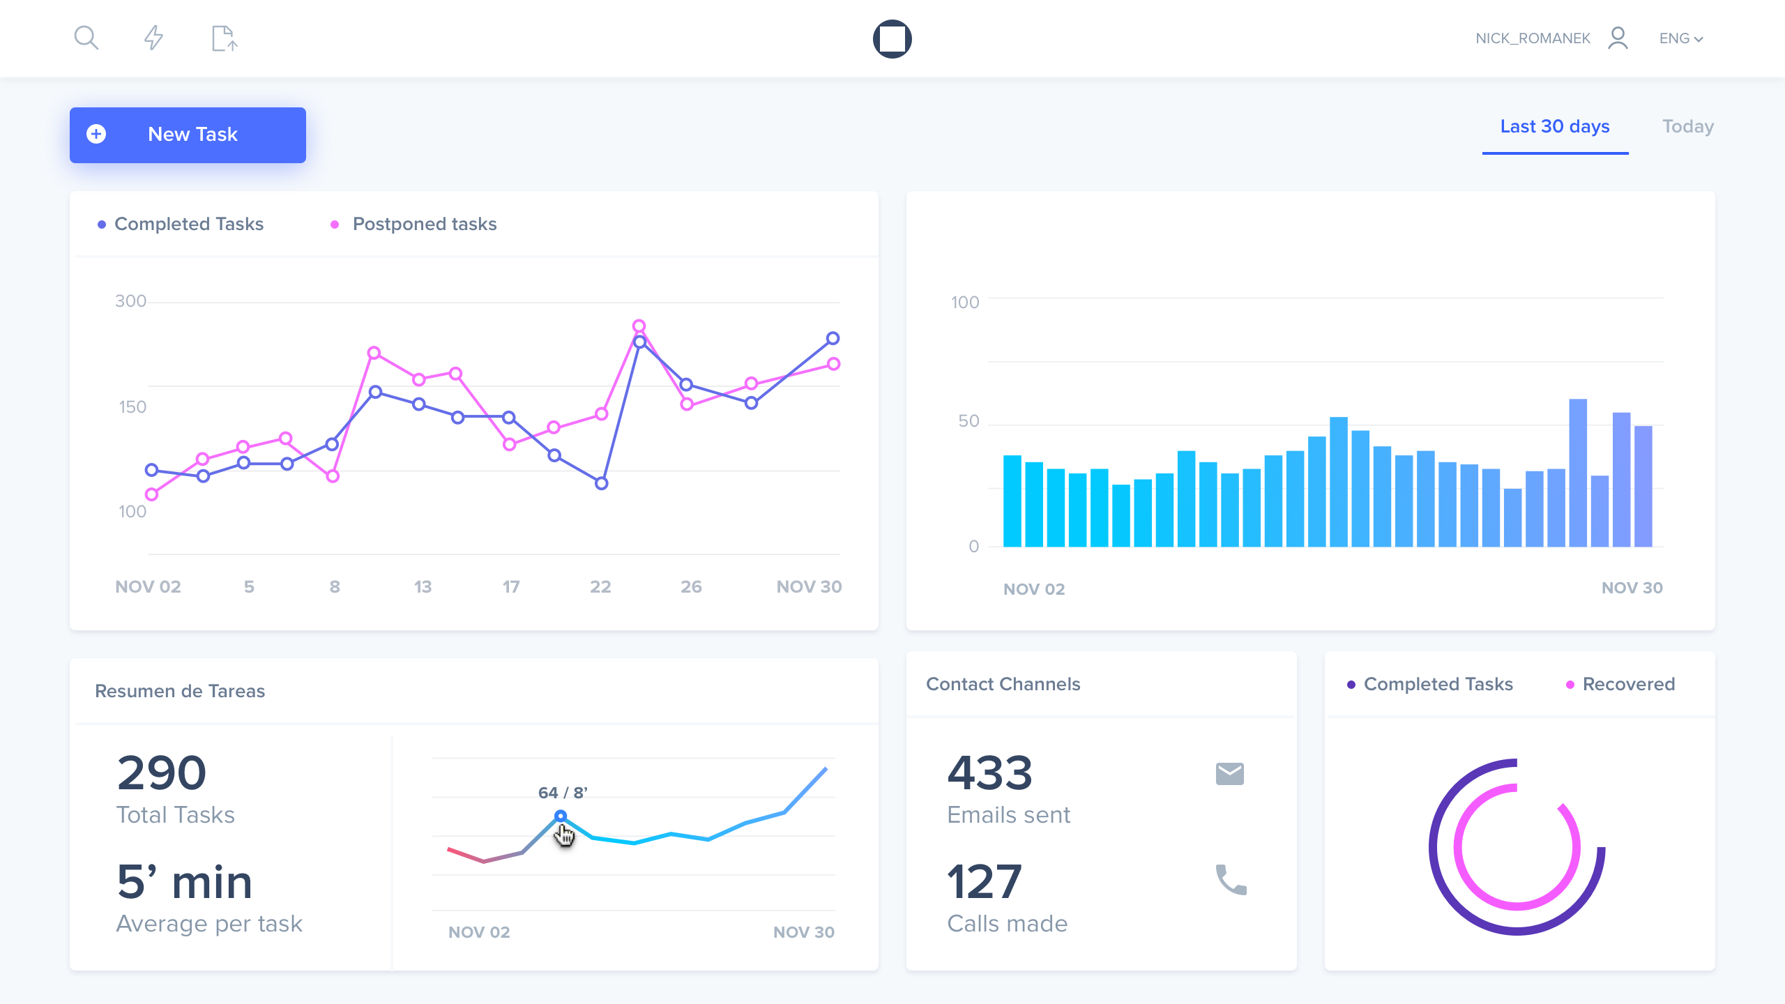Open the search icon in top bar
The width and height of the screenshot is (1785, 1004).
[x=86, y=38]
